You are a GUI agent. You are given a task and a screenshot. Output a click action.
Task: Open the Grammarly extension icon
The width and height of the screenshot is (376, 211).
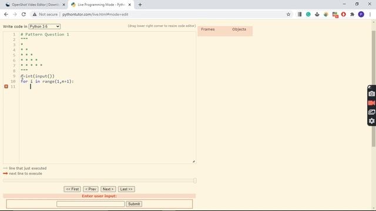coord(308,14)
